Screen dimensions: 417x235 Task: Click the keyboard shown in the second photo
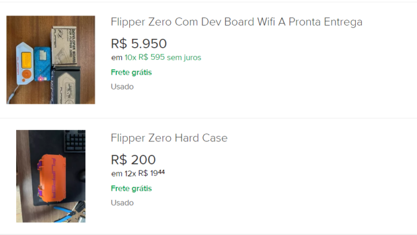[x=74, y=141]
